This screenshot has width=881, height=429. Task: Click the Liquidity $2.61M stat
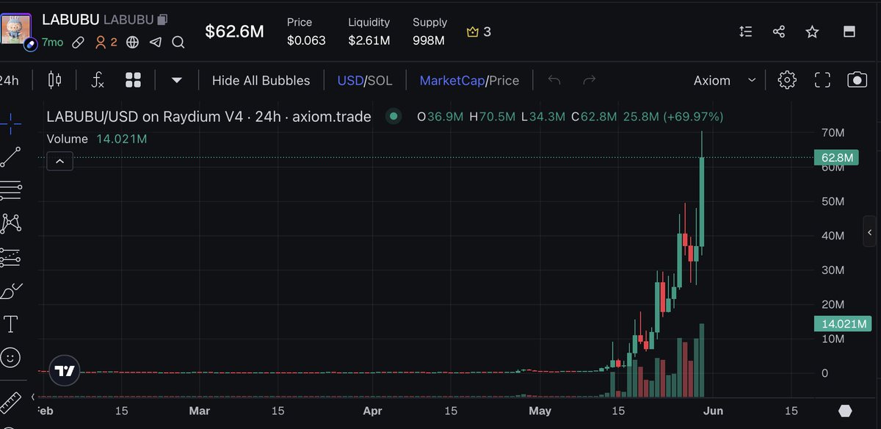369,32
